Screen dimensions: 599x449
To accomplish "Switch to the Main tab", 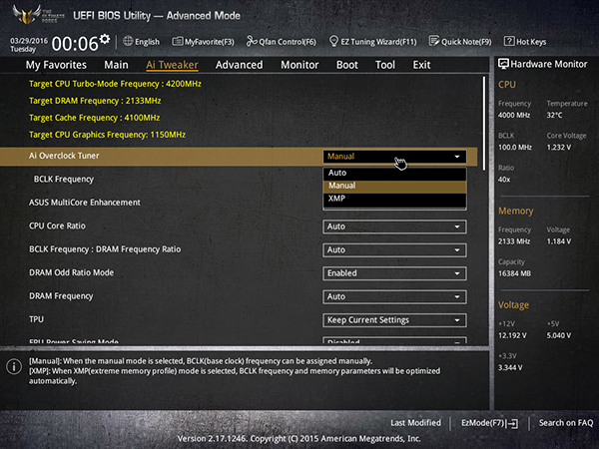I will coord(116,65).
